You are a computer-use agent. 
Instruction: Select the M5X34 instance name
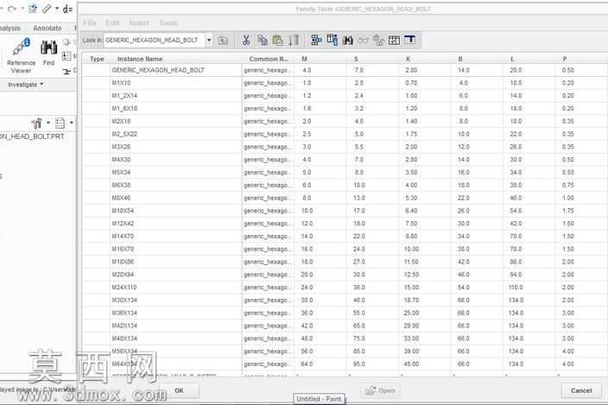(x=121, y=173)
